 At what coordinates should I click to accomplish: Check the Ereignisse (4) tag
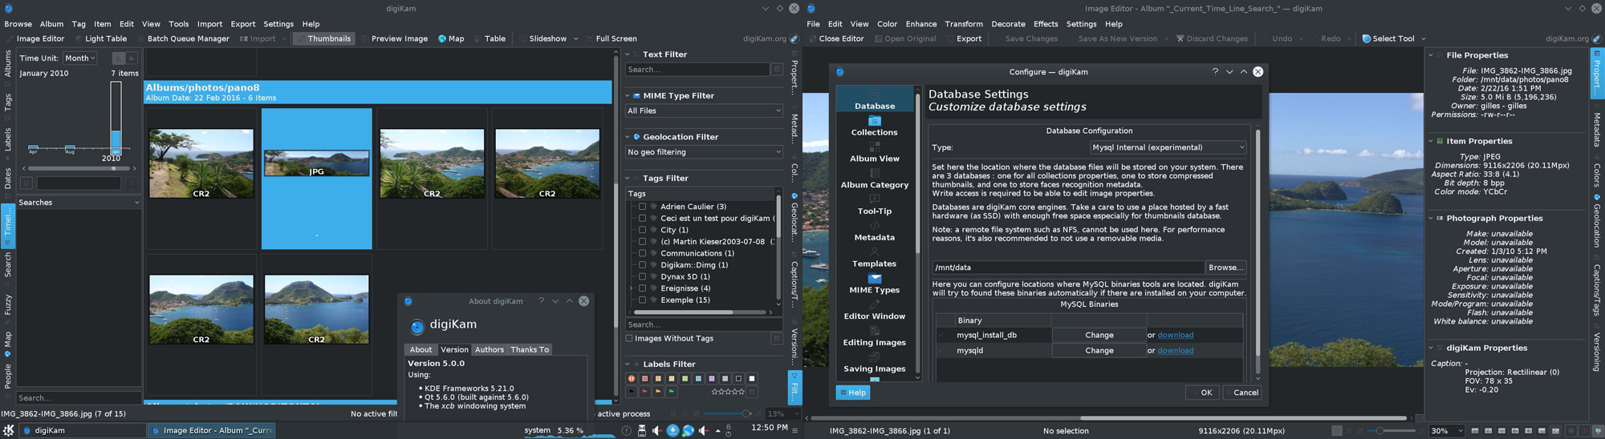[642, 288]
